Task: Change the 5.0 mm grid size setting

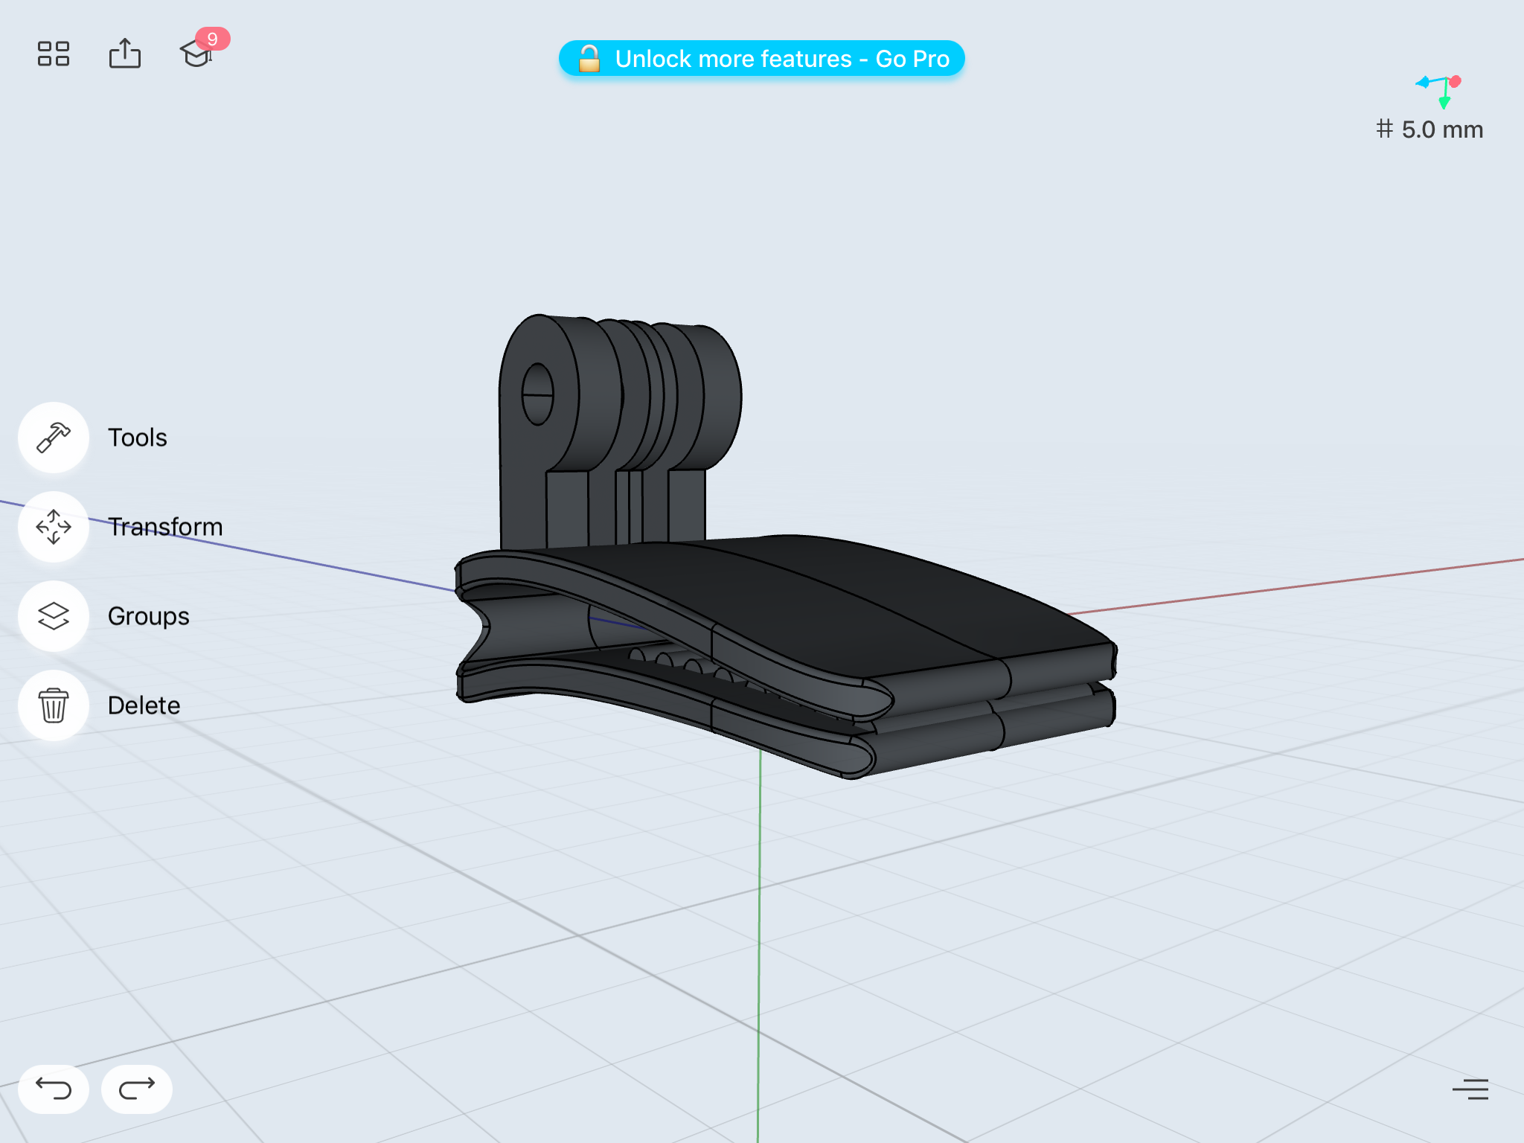Action: [x=1429, y=129]
